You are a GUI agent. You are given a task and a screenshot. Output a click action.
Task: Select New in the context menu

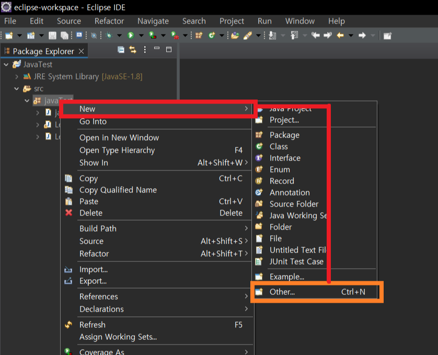[x=157, y=109]
